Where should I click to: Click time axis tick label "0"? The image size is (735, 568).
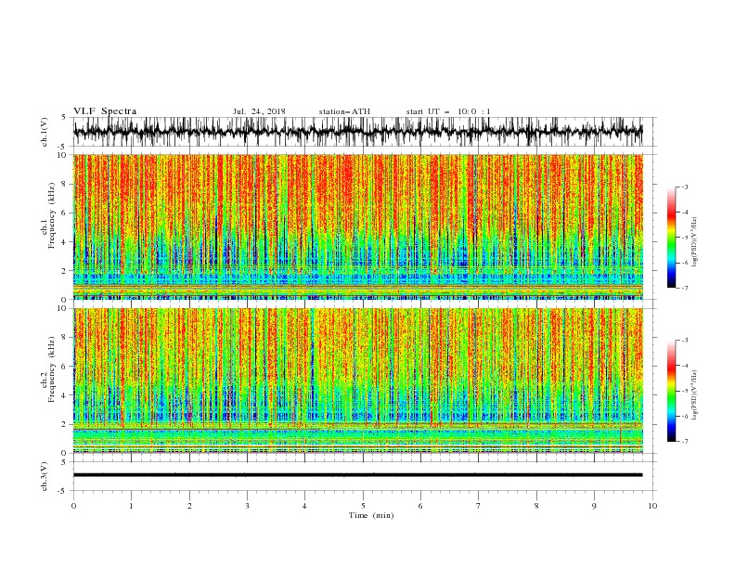[73, 506]
